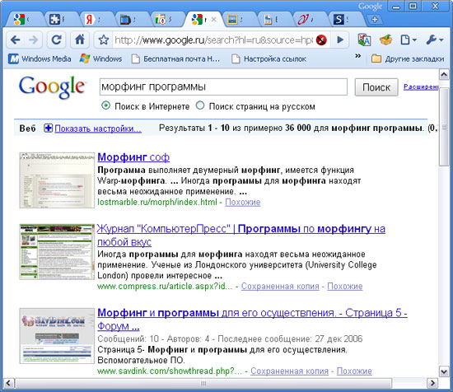Open the Настройка ссылок bookmark
The image size is (453, 392).
click(x=269, y=59)
